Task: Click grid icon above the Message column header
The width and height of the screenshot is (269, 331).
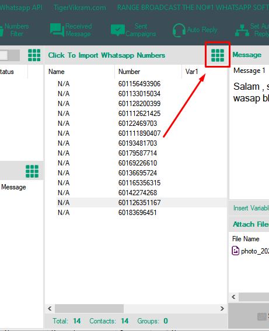Action: (32, 171)
